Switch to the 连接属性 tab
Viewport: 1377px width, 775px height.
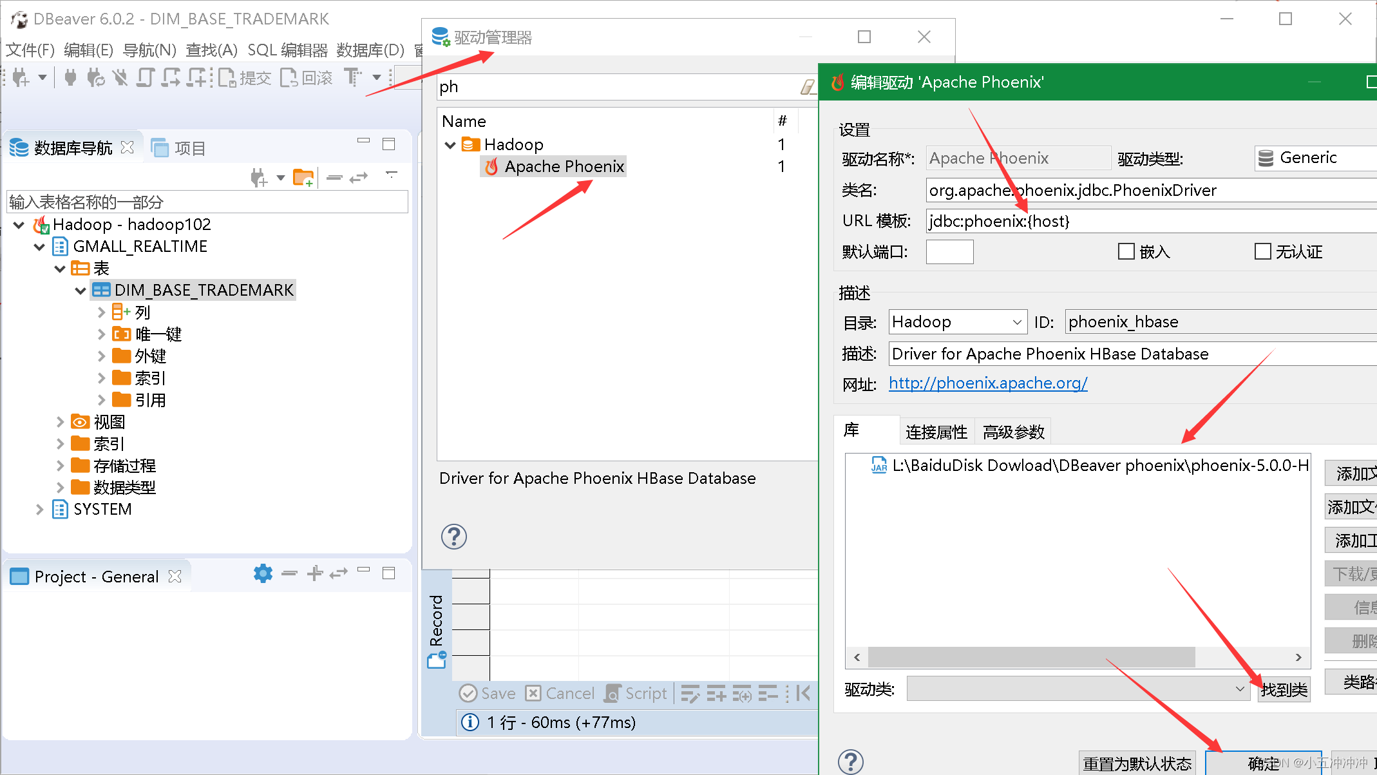tap(936, 432)
